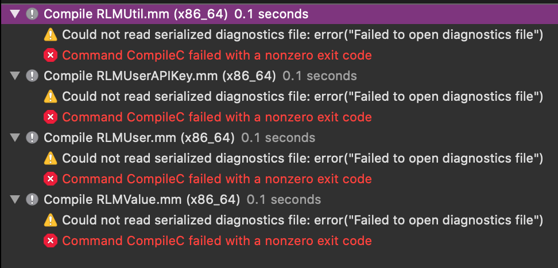Select the diagnostics file warning under RLMValue.mm

coord(303,220)
